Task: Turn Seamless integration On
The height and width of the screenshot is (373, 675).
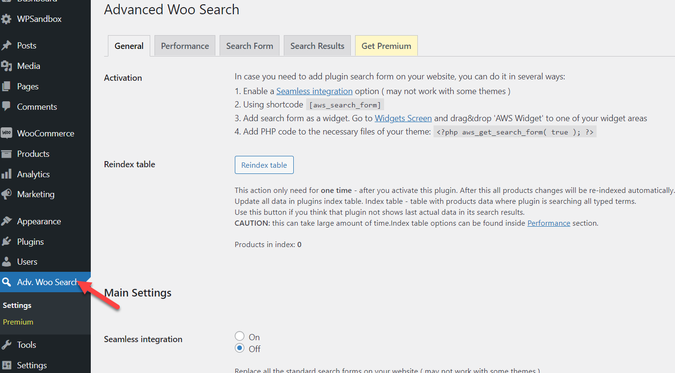Action: [240, 337]
